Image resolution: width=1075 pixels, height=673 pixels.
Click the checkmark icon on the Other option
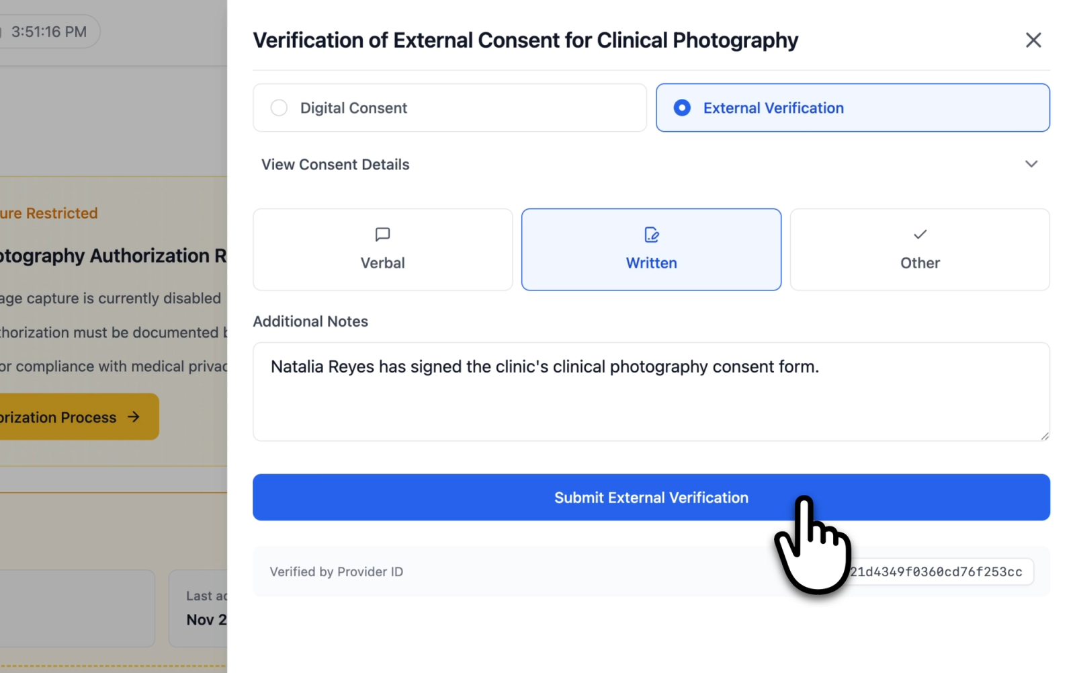919,235
